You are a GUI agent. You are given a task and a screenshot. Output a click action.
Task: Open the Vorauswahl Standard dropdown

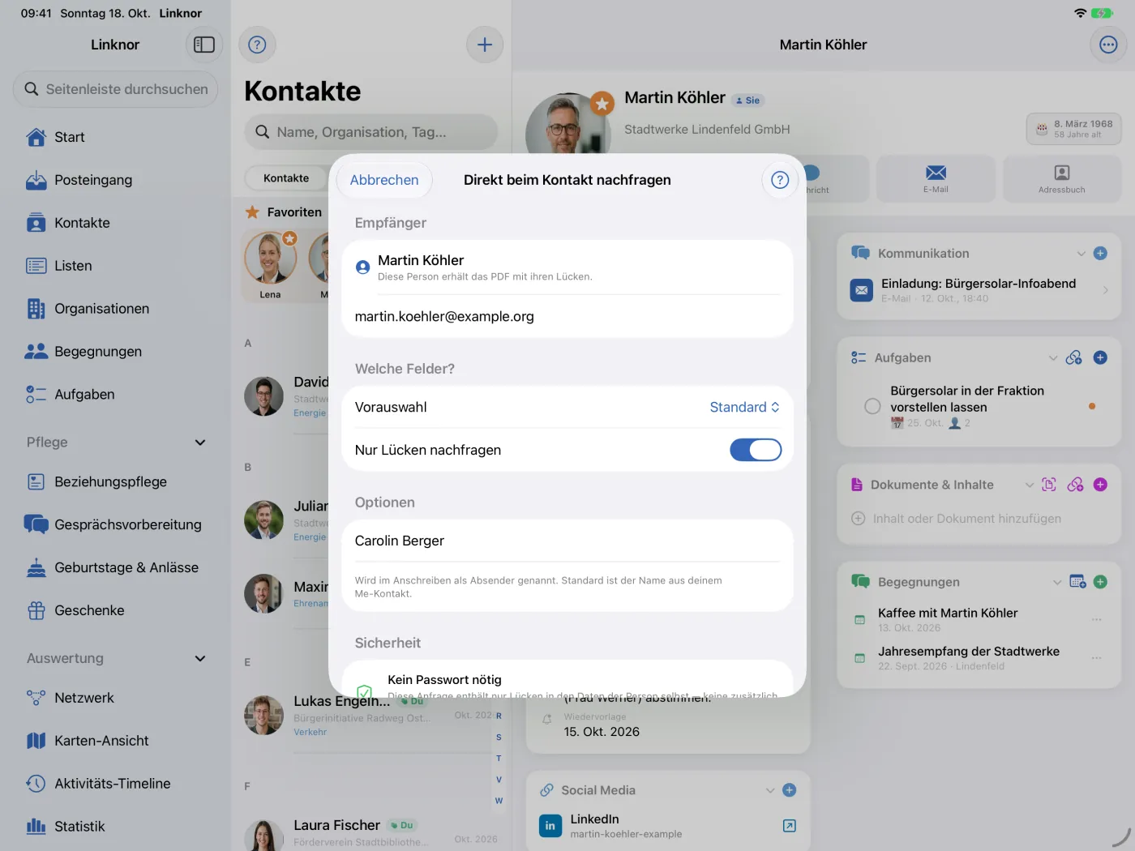point(744,407)
